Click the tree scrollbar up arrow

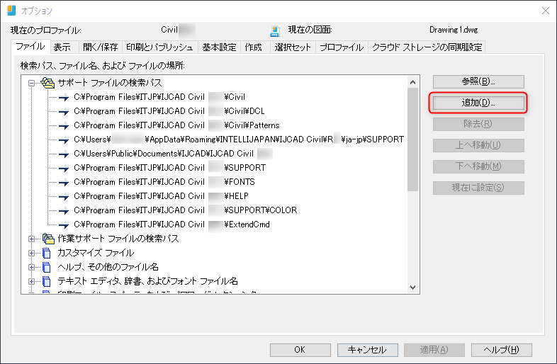(412, 82)
